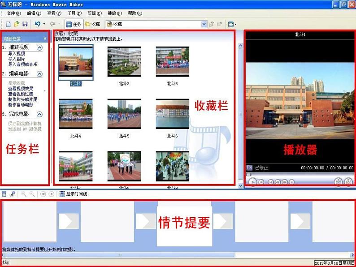The height and width of the screenshot is (267, 356).
Task: Click the audio levels icon
Action: [4, 194]
